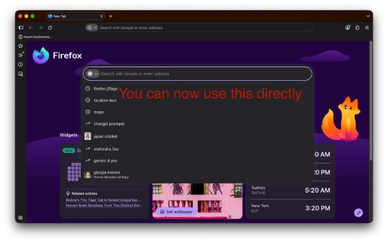Open synced tabs icon in sidebar
This screenshot has width=388, height=243.
pyautogui.click(x=21, y=74)
